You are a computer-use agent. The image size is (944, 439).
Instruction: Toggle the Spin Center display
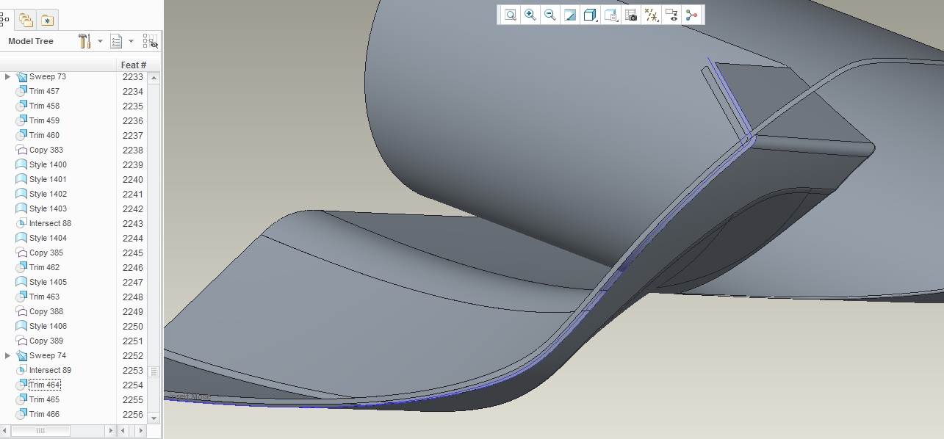pyautogui.click(x=691, y=15)
